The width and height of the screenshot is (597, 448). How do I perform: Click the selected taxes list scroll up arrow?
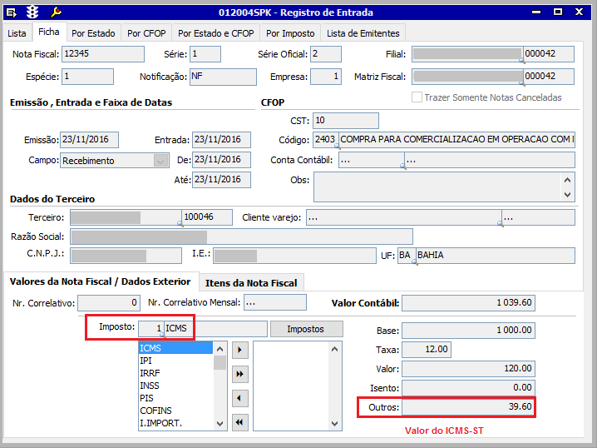(x=335, y=349)
